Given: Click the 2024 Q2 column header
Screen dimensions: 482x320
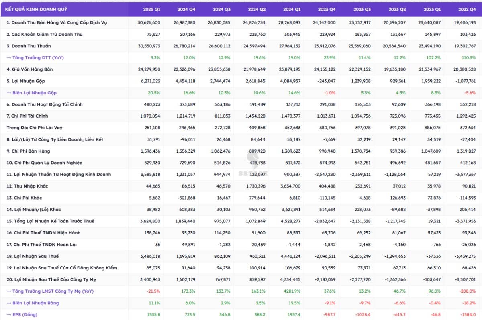Looking at the screenshot, I should (x=257, y=9).
